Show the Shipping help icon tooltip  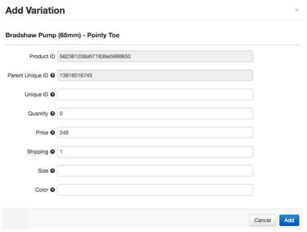[53, 151]
